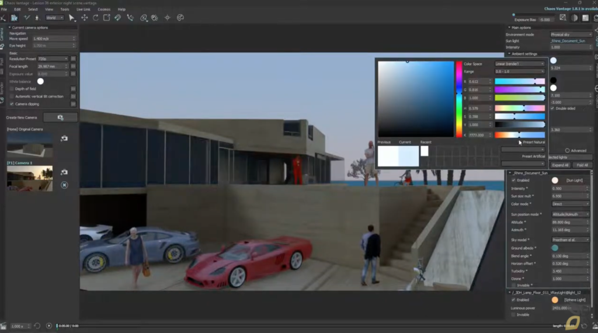Image resolution: width=598 pixels, height=333 pixels.
Task: Collapse Ambient settings section
Action: click(509, 54)
